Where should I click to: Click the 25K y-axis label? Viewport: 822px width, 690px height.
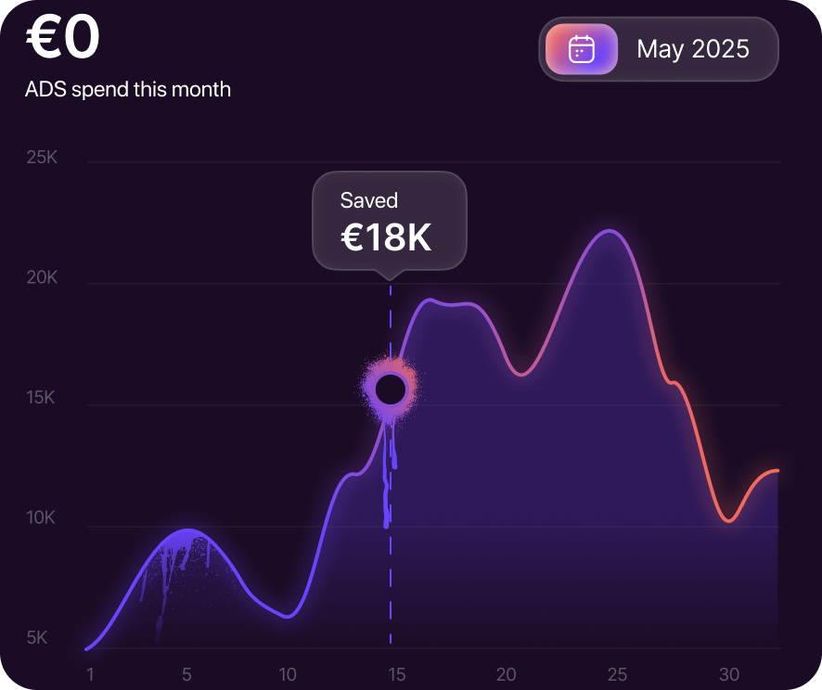pos(42,158)
